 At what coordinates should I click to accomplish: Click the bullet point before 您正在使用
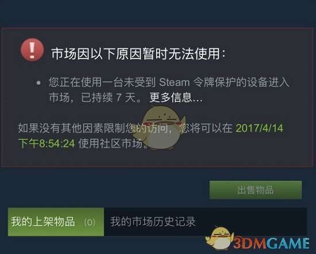38,83
